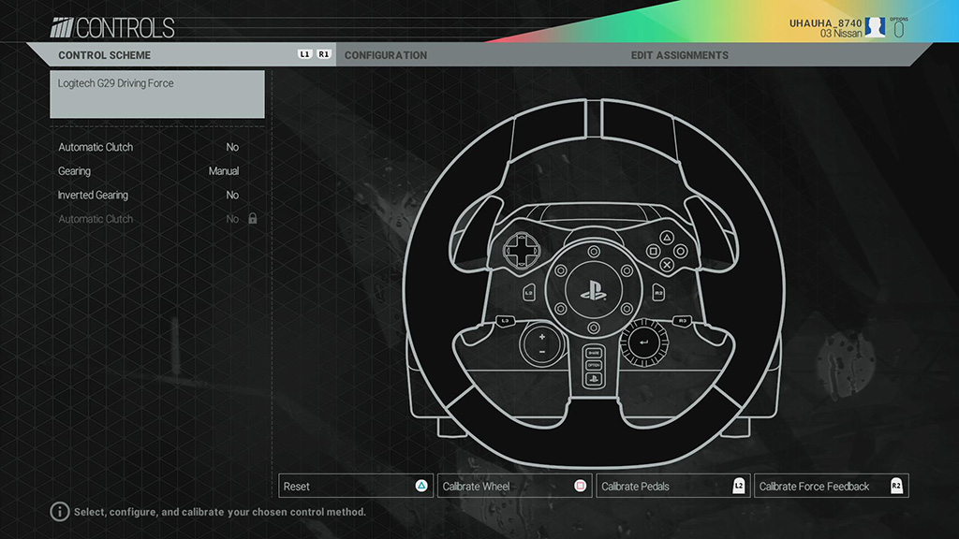Open Calibrate Force Feedback
959x539 pixels.
(831, 487)
